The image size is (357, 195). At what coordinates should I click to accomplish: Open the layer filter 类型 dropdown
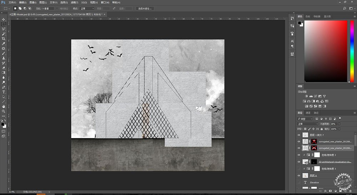point(305,119)
